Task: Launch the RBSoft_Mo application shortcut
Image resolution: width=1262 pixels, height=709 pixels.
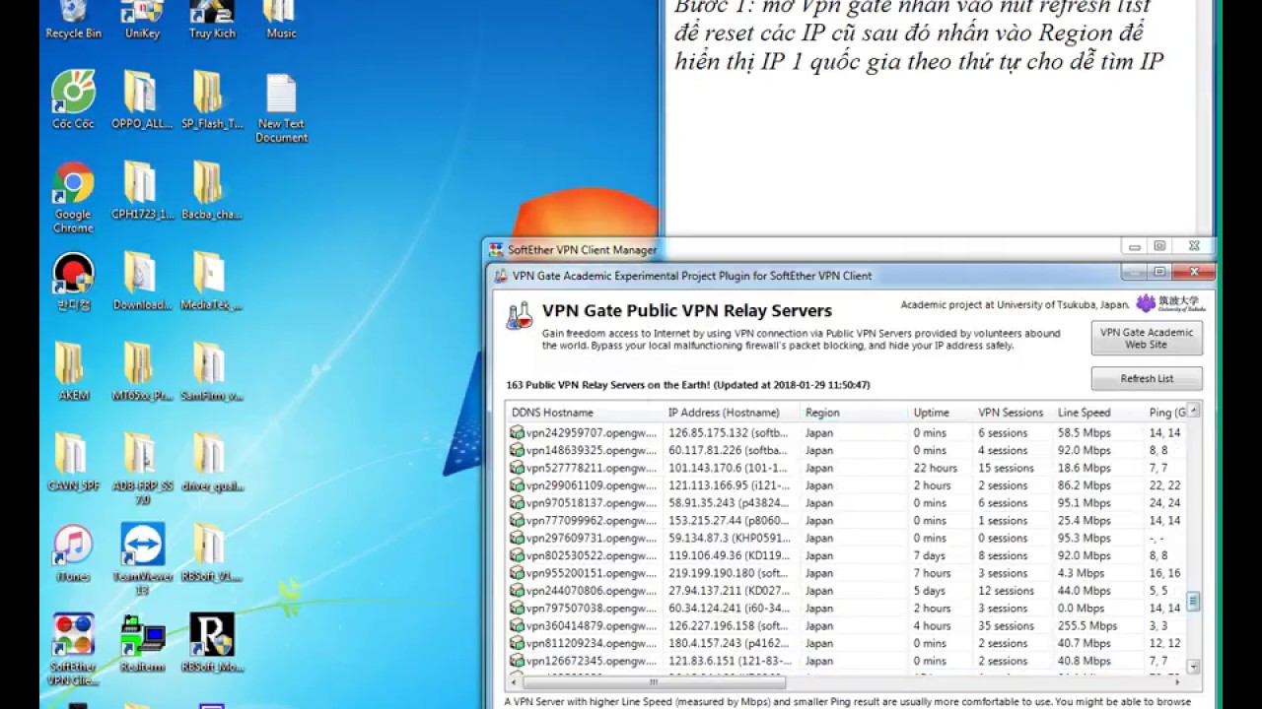Action: (x=211, y=642)
